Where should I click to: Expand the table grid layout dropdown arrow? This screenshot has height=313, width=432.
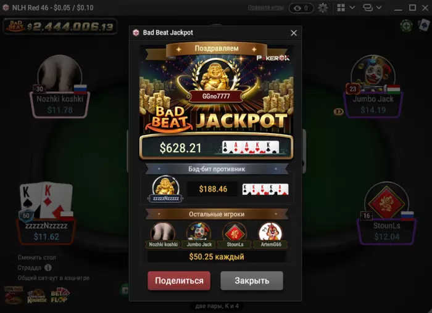(352, 7)
